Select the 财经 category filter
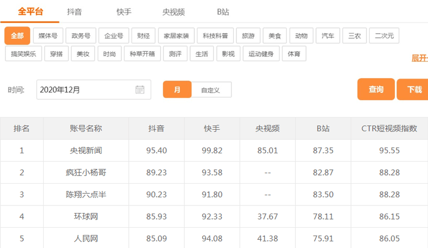Image resolution: width=428 pixels, height=248 pixels. coord(143,36)
